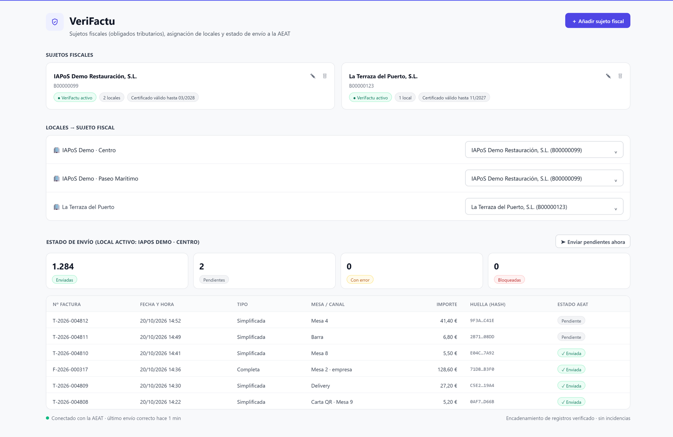Click the Nº FACTURA column header
The image size is (673, 437).
coord(67,304)
